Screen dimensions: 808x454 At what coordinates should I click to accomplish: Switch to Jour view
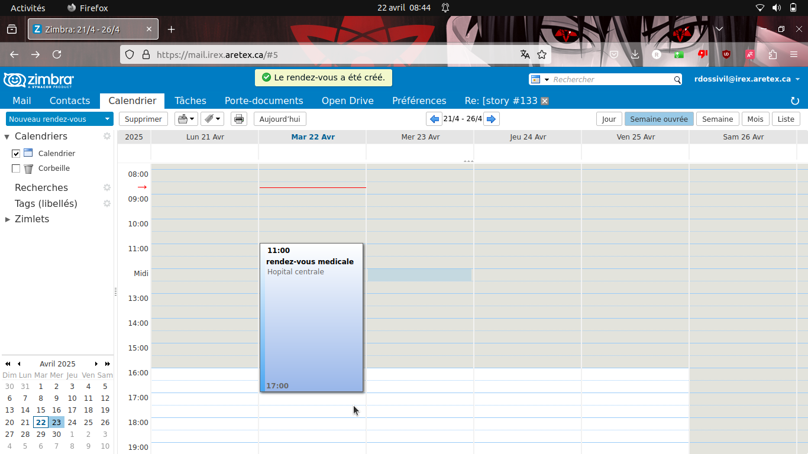[x=609, y=119]
